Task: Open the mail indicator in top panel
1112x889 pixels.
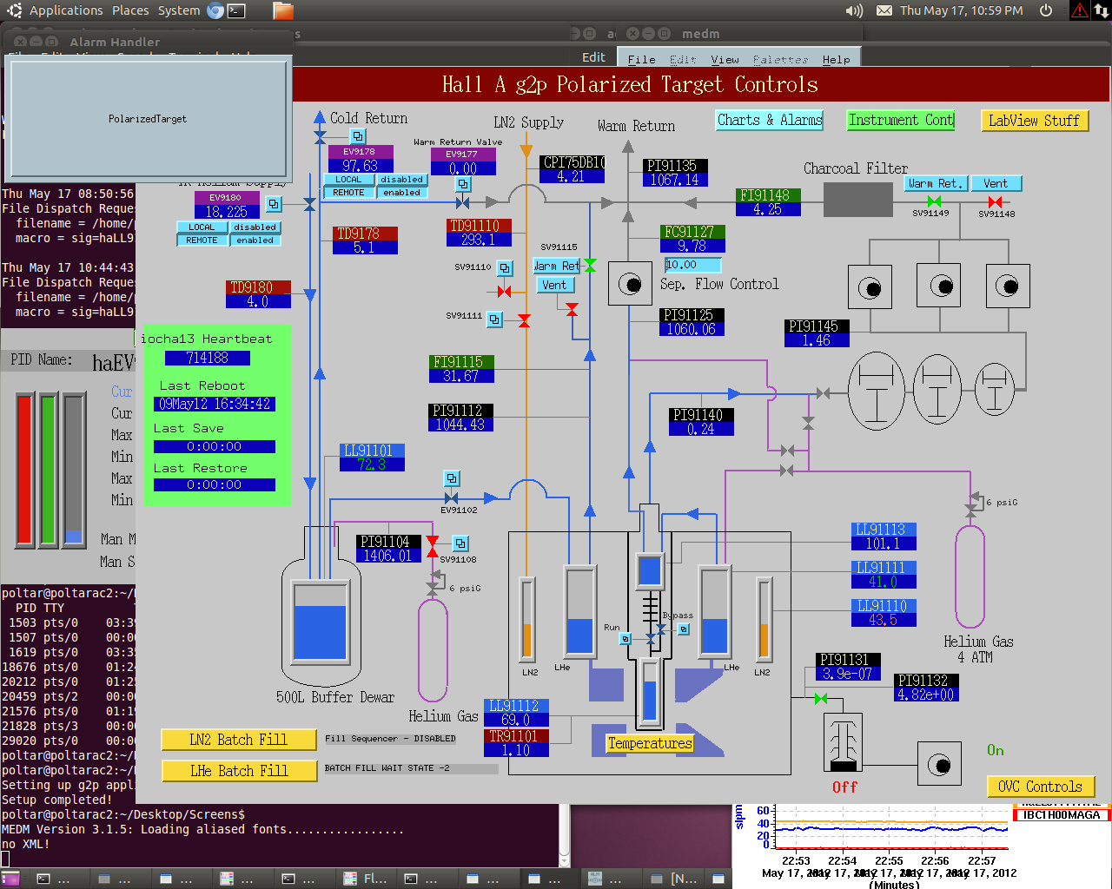Action: 884,10
